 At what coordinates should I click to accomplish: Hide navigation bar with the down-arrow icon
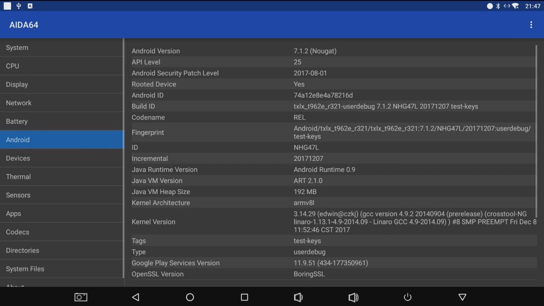tap(462, 297)
